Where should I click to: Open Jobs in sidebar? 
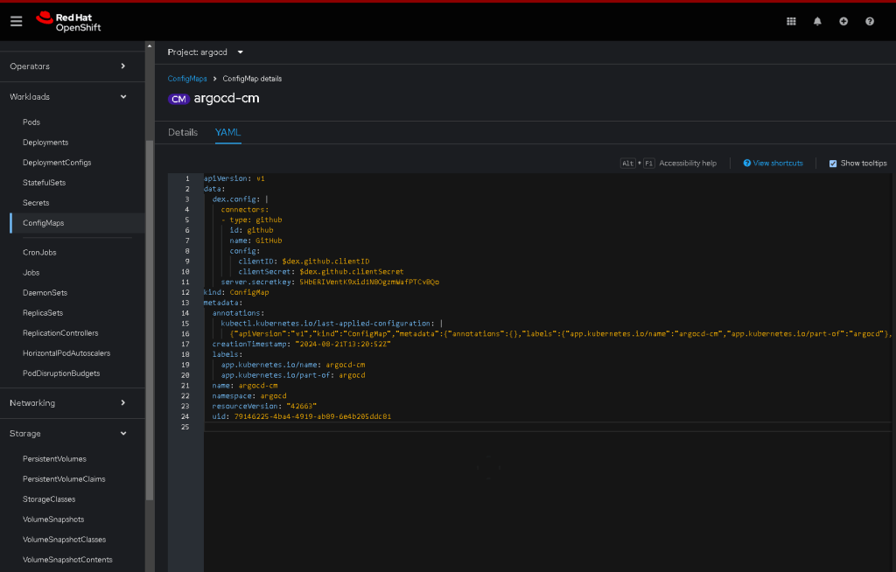(31, 273)
